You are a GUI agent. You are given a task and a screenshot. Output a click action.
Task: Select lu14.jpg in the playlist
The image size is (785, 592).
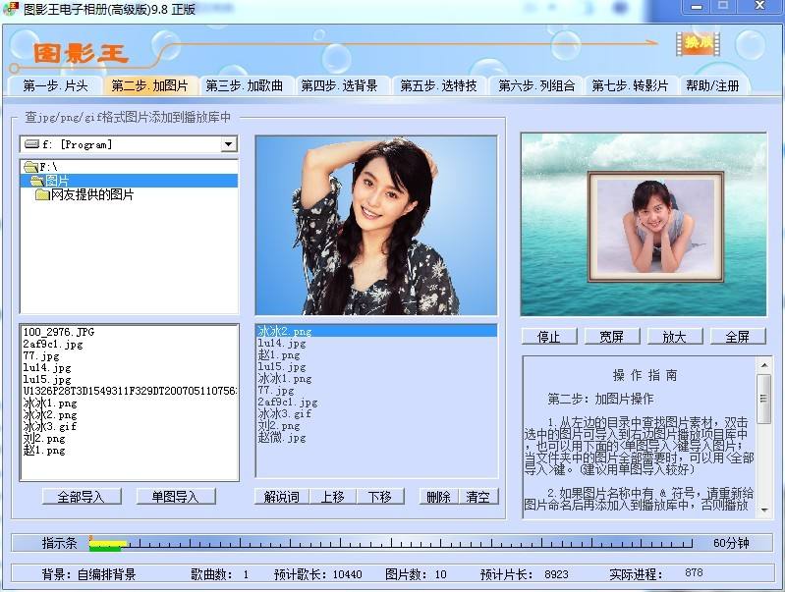tap(281, 344)
